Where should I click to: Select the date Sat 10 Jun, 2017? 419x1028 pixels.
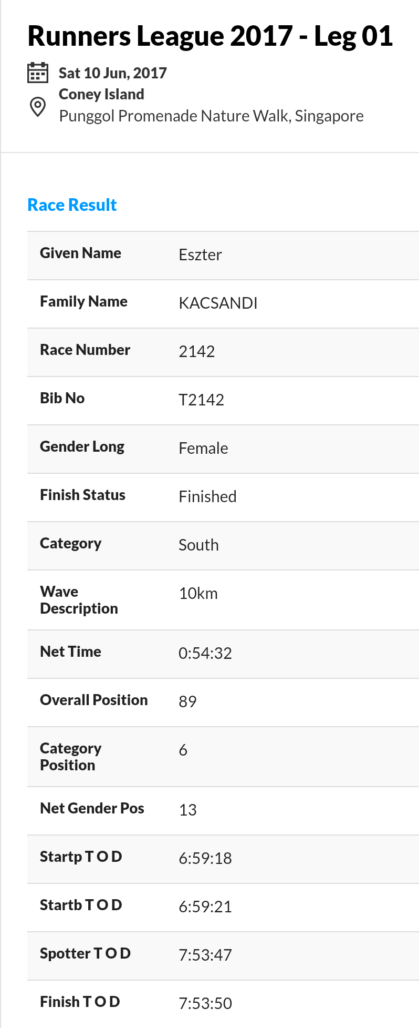pyautogui.click(x=112, y=73)
